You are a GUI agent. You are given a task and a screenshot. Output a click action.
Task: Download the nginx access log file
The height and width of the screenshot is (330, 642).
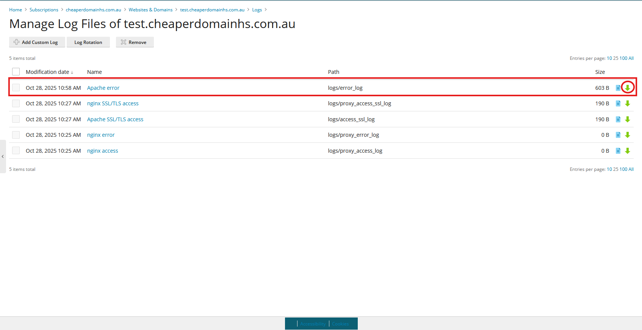point(628,151)
